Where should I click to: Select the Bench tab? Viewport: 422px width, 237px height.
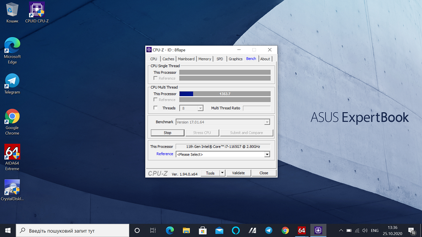[x=251, y=59]
